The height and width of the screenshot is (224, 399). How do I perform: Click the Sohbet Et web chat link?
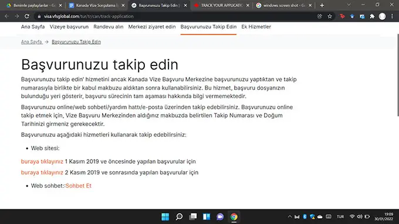coord(79,186)
